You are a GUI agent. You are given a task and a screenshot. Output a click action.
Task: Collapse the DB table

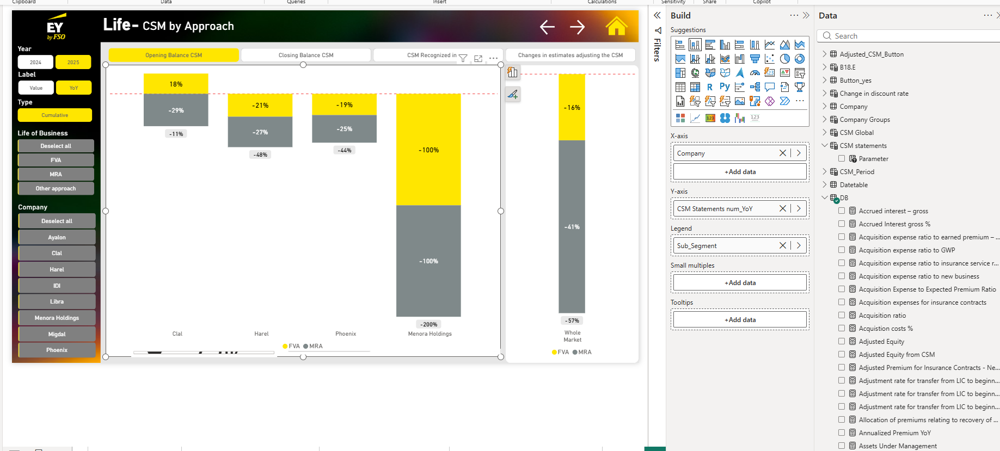click(824, 197)
